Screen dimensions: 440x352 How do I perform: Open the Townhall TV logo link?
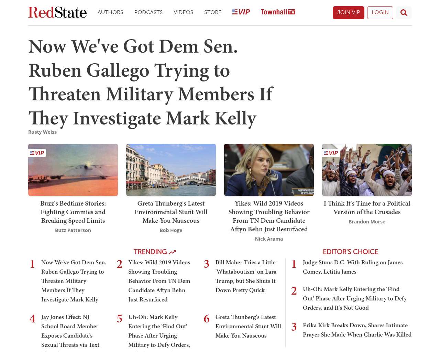(278, 12)
